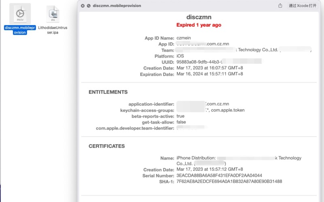The width and height of the screenshot is (324, 202).
Task: Click the profile Expiration Date value
Action: coord(210,74)
